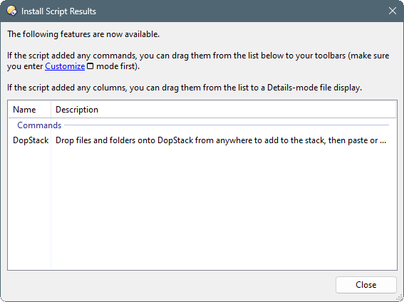The image size is (404, 302).
Task: Dismiss the dialog using the title bar X
Action: 393,11
